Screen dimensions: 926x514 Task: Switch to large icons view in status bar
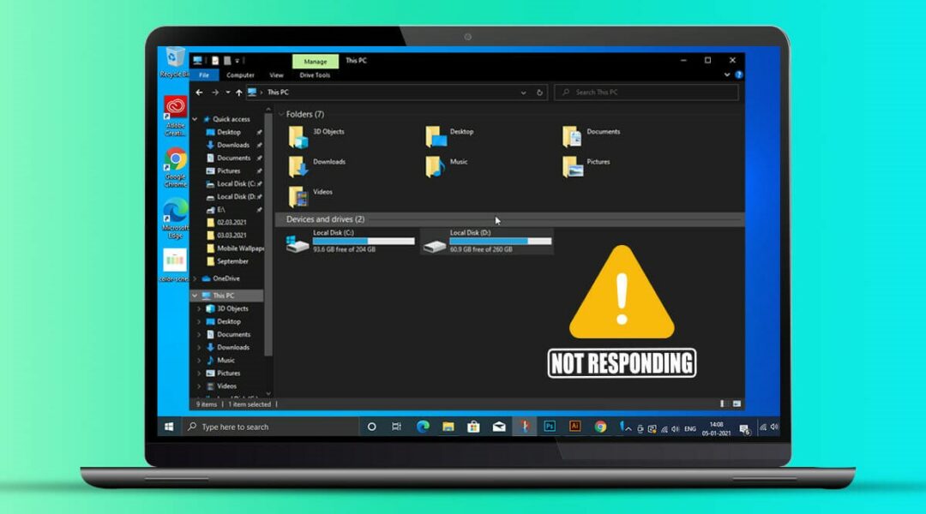pos(737,404)
